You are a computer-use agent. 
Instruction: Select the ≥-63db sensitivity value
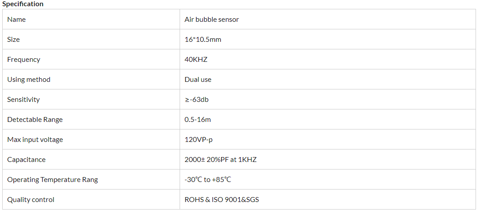[197, 100]
